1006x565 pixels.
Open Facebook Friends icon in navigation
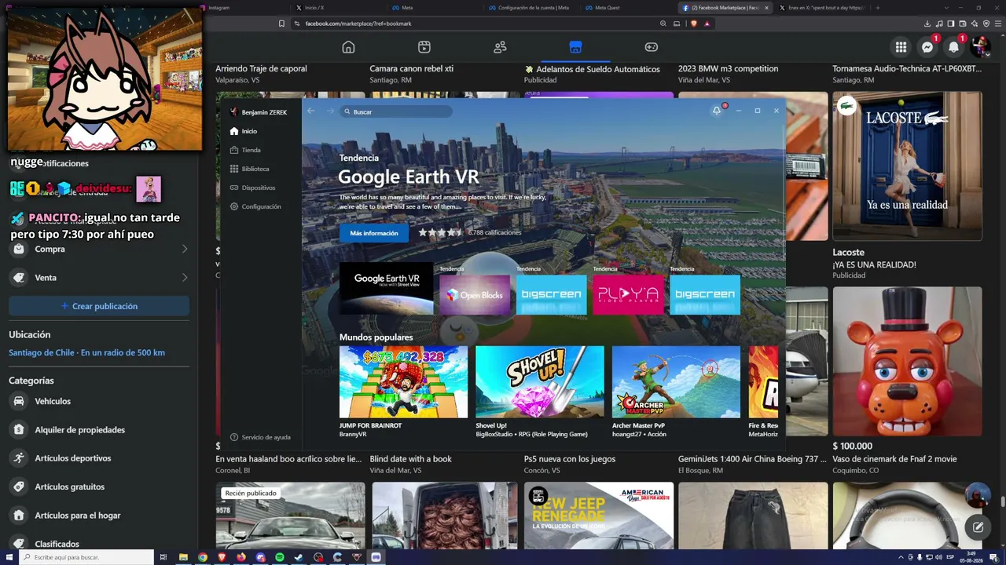click(x=500, y=47)
